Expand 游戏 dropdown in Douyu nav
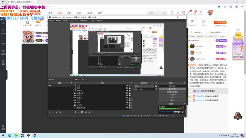 (x=90, y=13)
